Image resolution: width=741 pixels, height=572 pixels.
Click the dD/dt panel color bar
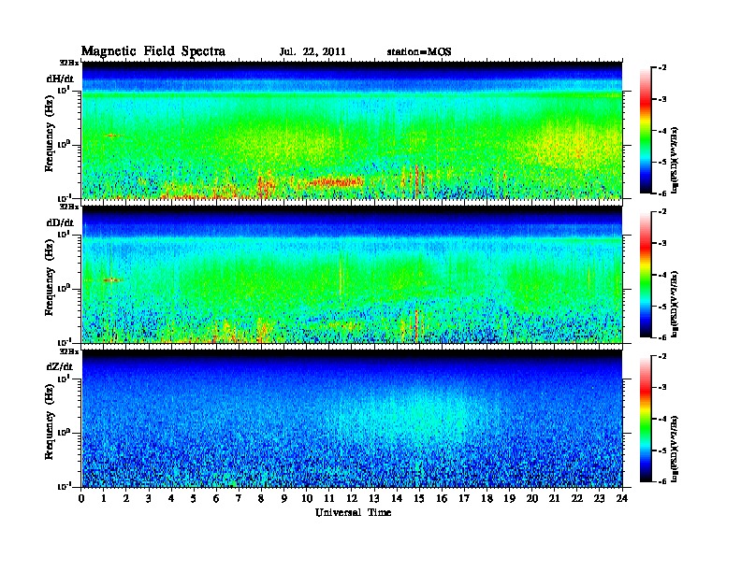[646, 274]
